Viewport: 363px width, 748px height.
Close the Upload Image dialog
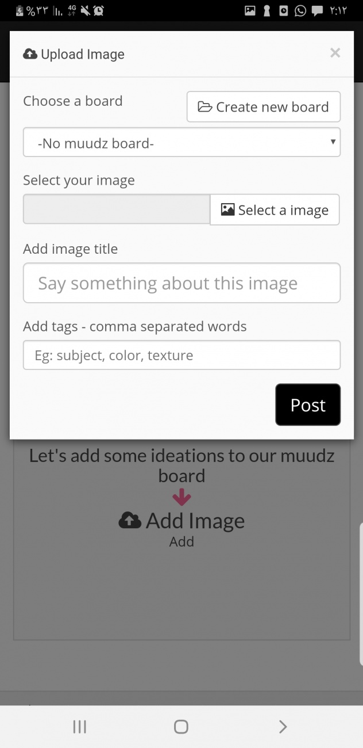335,53
